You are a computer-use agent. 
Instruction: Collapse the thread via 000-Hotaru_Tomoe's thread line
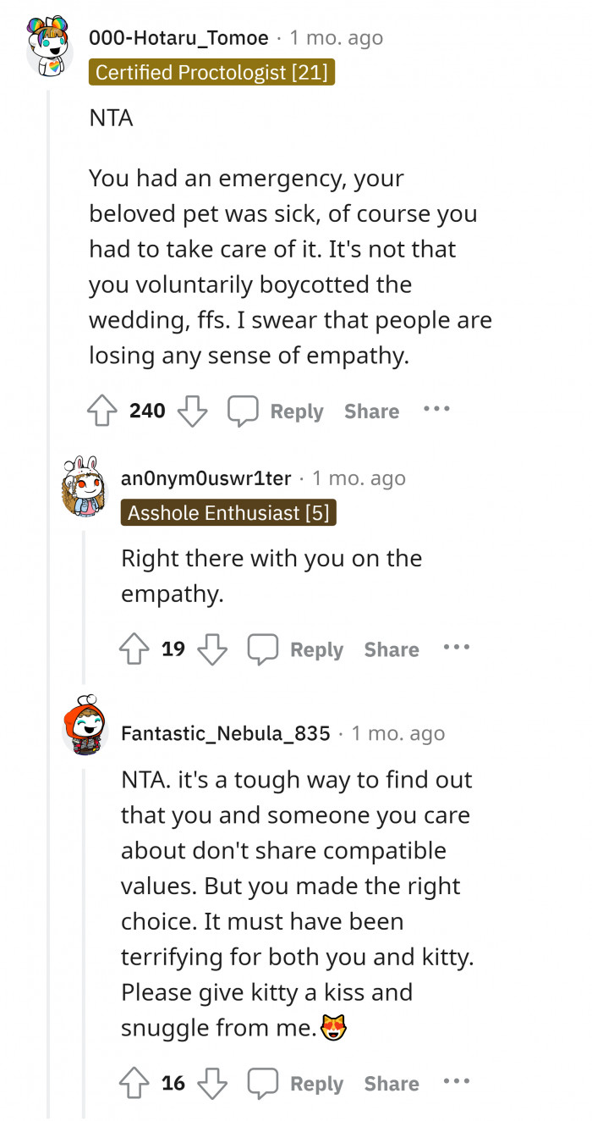(50, 593)
